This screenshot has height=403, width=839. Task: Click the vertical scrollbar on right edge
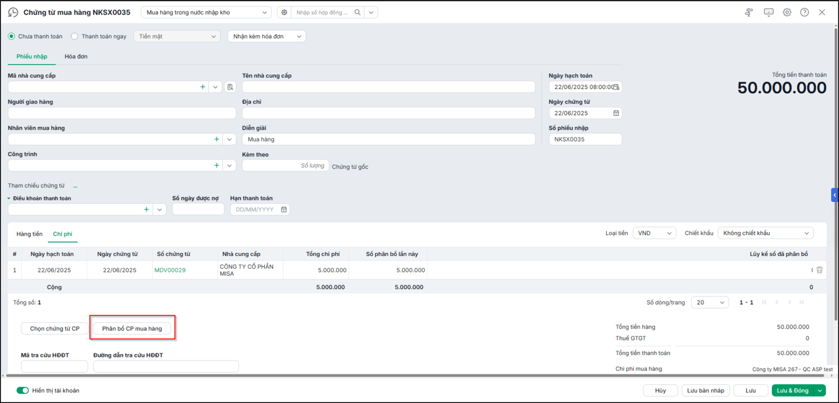[836, 173]
